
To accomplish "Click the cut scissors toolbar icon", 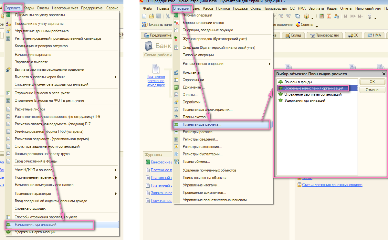I will pos(168,16).
